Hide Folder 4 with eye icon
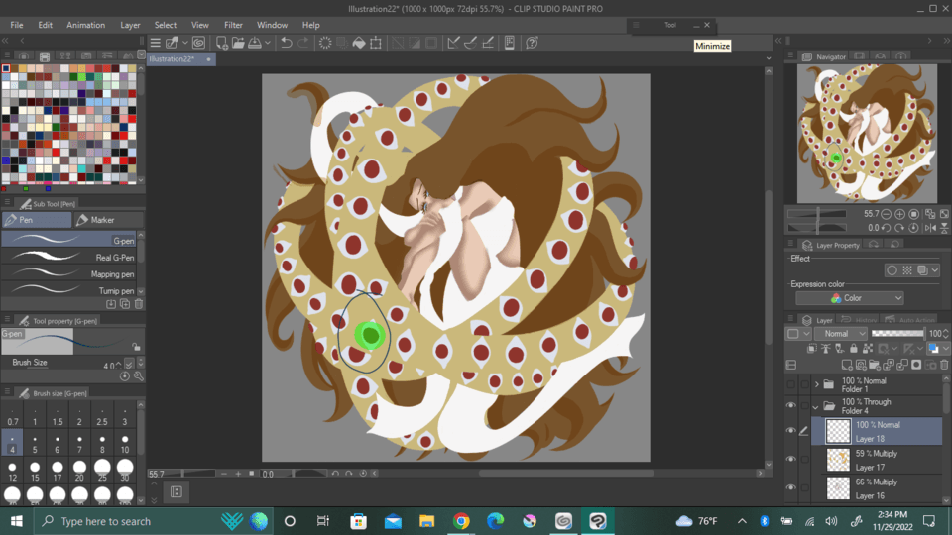 click(x=790, y=406)
